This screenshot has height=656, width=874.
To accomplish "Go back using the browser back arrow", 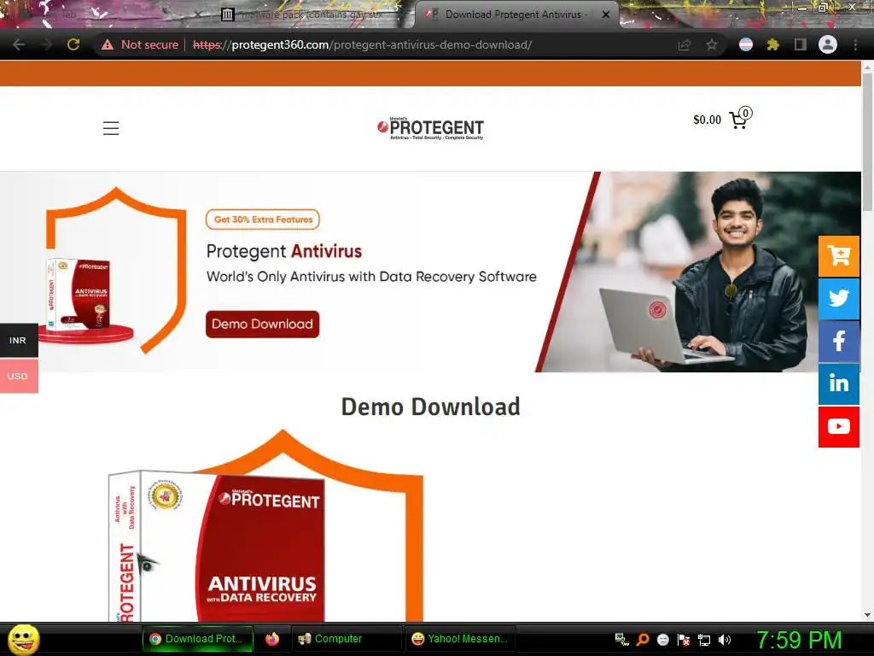I will point(19,44).
